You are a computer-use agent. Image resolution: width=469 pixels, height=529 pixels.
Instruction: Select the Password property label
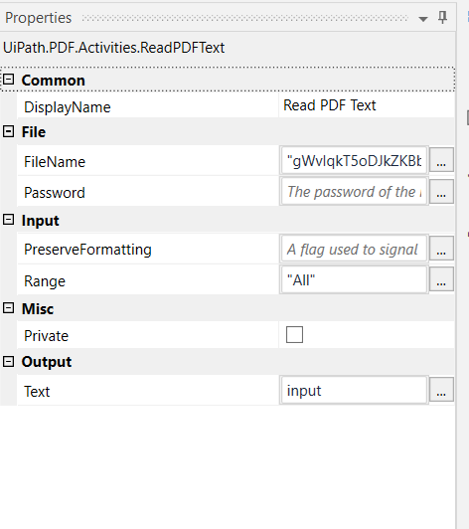coord(55,193)
